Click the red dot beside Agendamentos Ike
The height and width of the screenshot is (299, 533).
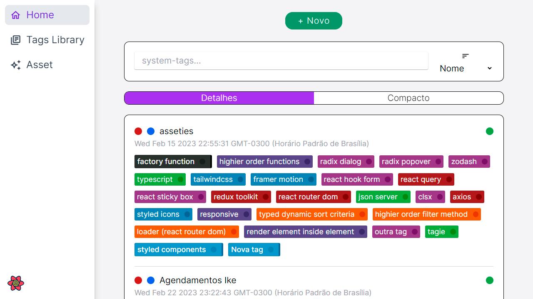click(x=138, y=280)
